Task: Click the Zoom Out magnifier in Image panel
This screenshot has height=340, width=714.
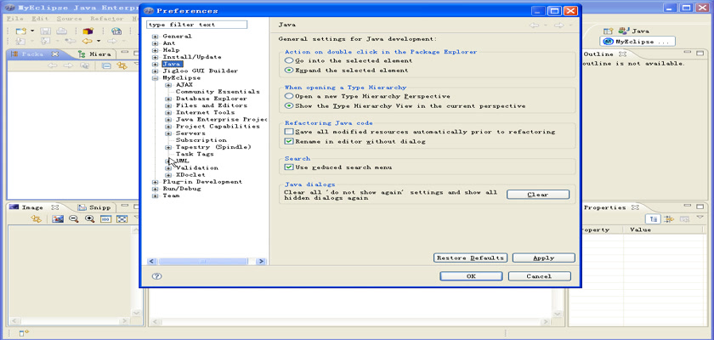Action: (73, 219)
